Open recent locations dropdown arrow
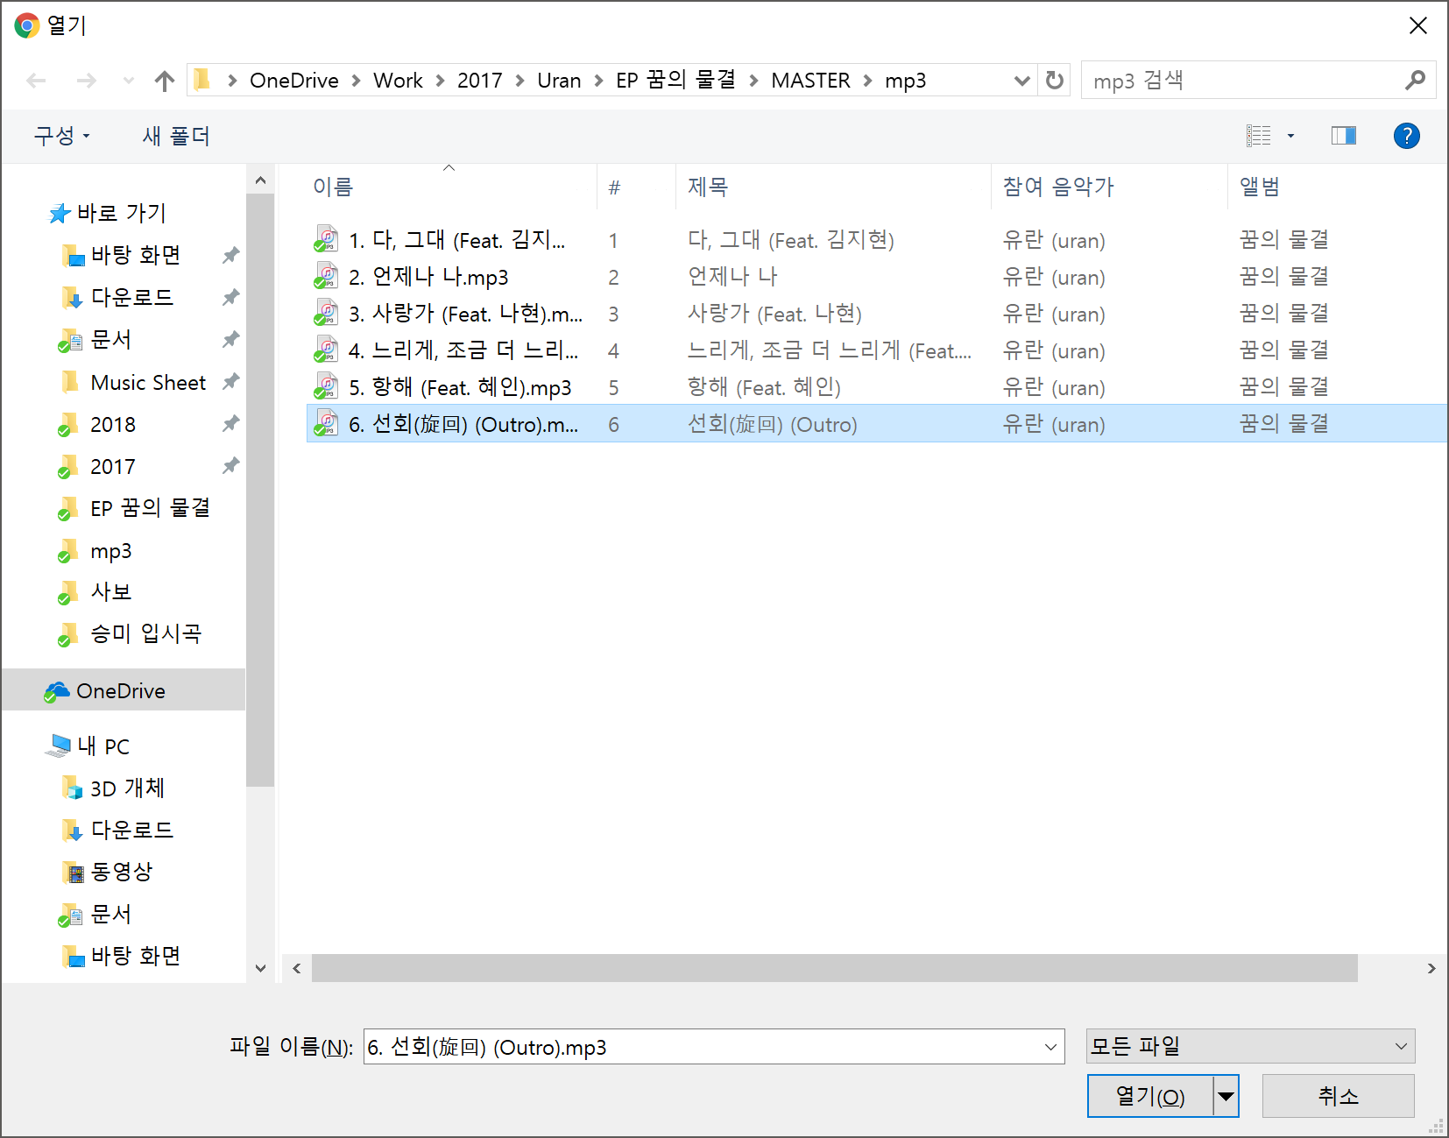1449x1138 pixels. 129,81
